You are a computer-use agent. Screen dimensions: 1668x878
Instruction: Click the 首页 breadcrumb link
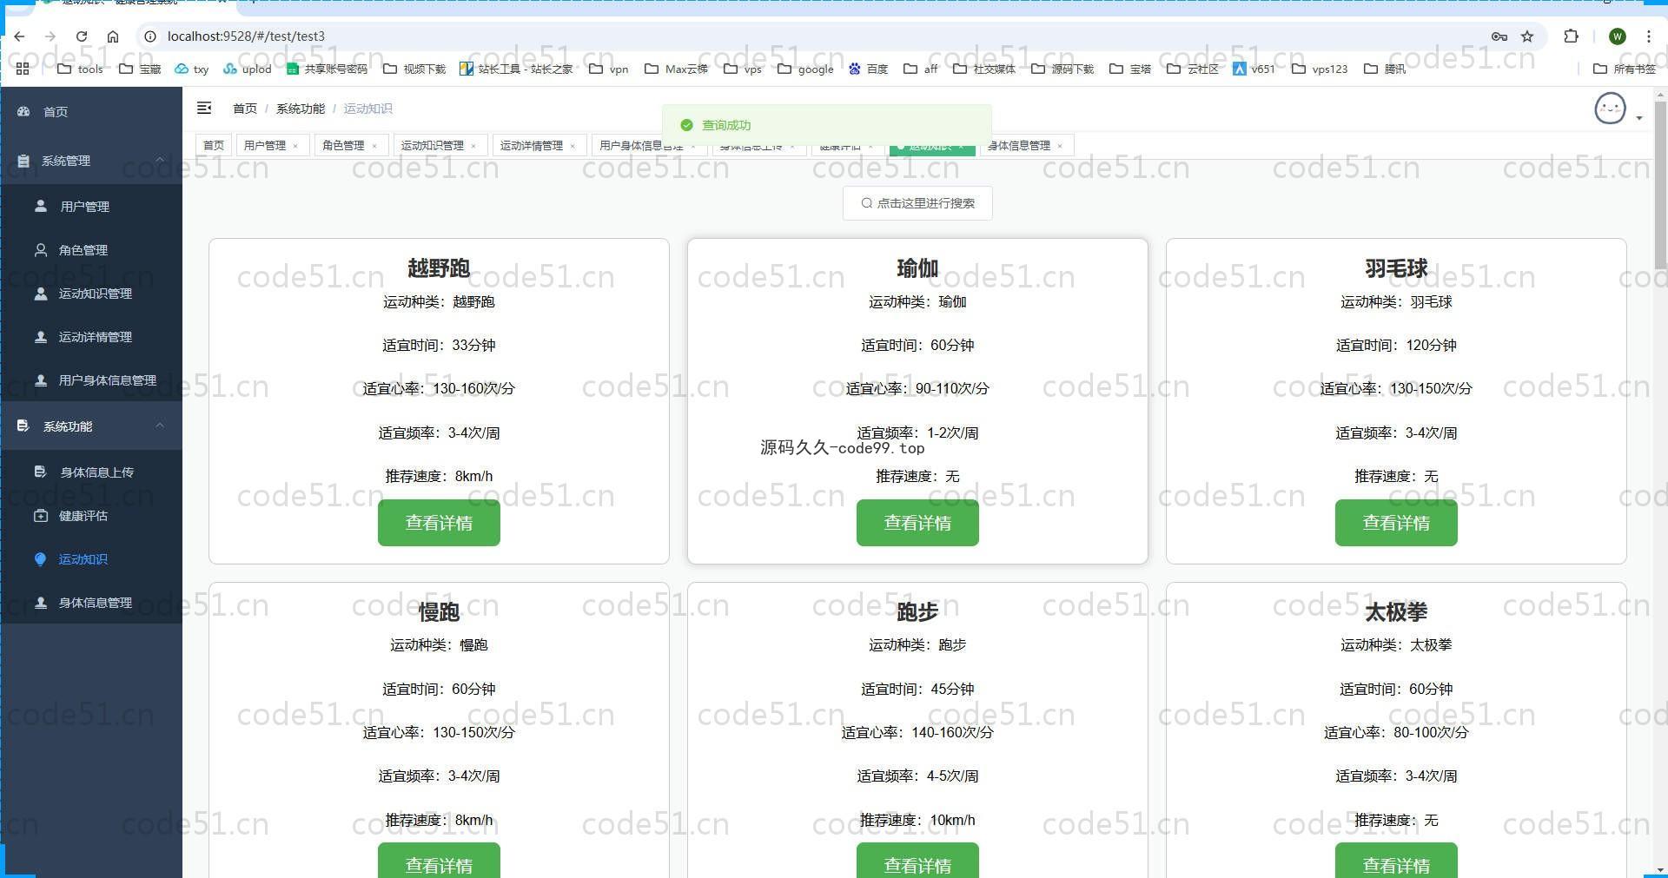(245, 109)
